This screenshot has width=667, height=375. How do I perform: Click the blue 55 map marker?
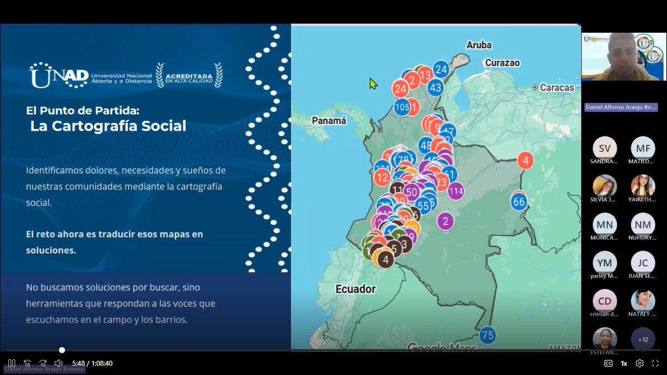[x=424, y=206]
